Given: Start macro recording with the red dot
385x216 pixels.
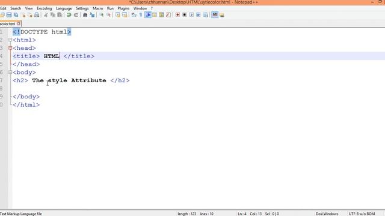Looking at the screenshot, I should (x=177, y=15).
